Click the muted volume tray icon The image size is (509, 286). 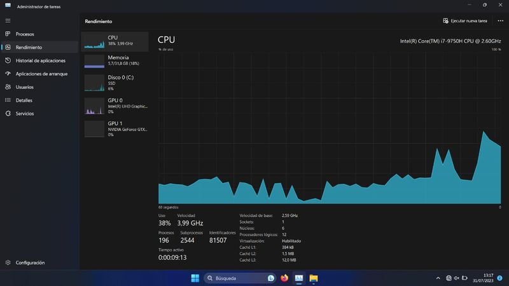pyautogui.click(x=456, y=278)
